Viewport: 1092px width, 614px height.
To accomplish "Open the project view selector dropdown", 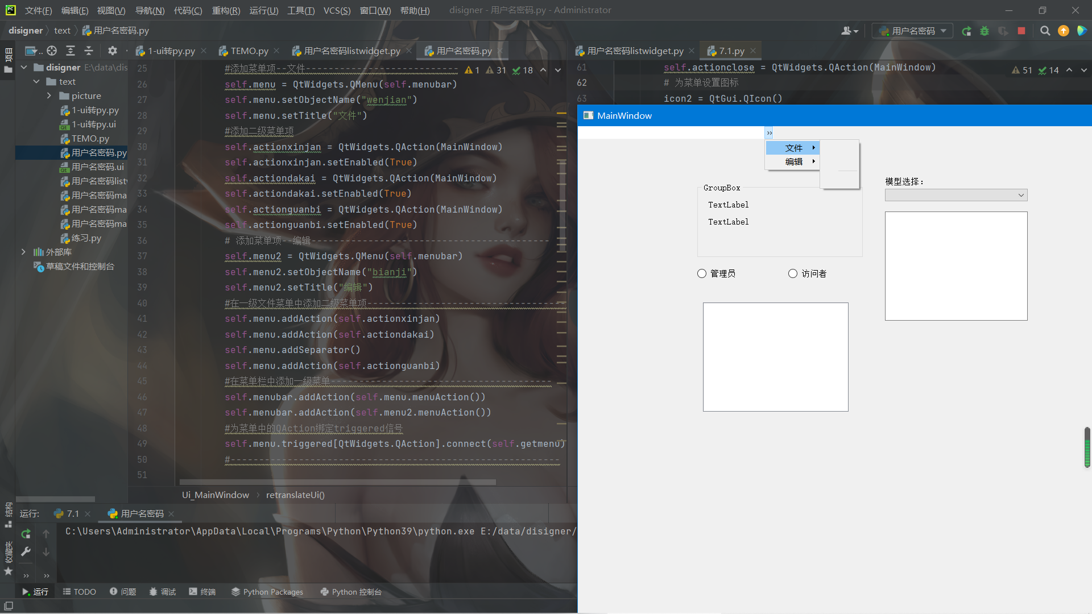I will pos(34,51).
